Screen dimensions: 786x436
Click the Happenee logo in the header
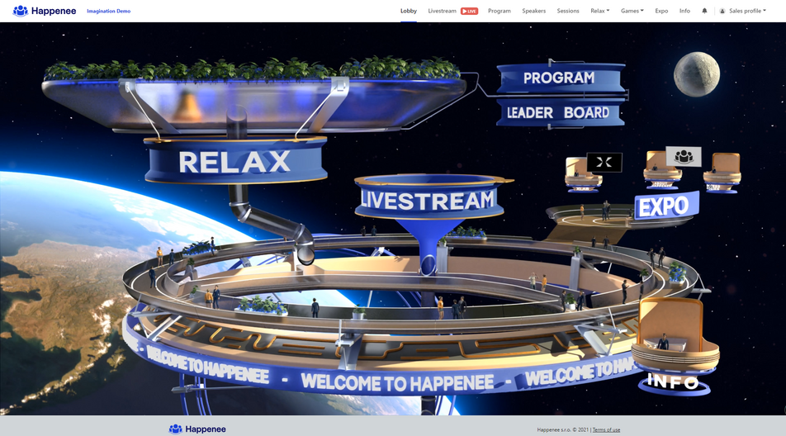click(45, 11)
